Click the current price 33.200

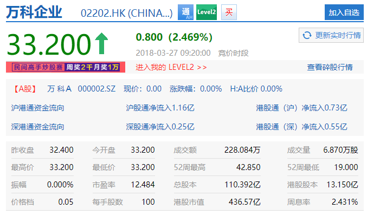(49, 44)
